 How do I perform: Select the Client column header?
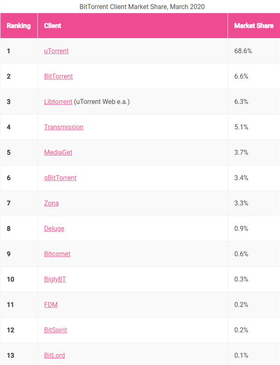click(x=133, y=26)
